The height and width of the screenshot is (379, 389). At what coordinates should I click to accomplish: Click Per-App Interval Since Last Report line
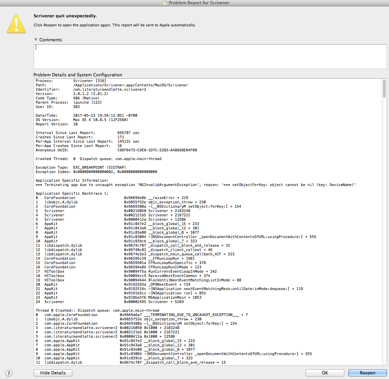87,142
